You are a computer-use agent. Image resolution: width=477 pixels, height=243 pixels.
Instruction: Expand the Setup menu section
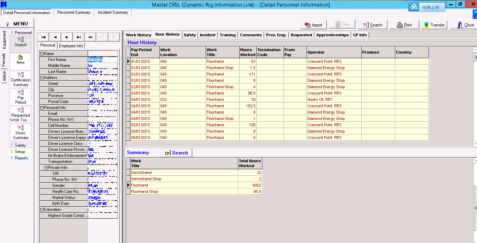click(x=21, y=152)
